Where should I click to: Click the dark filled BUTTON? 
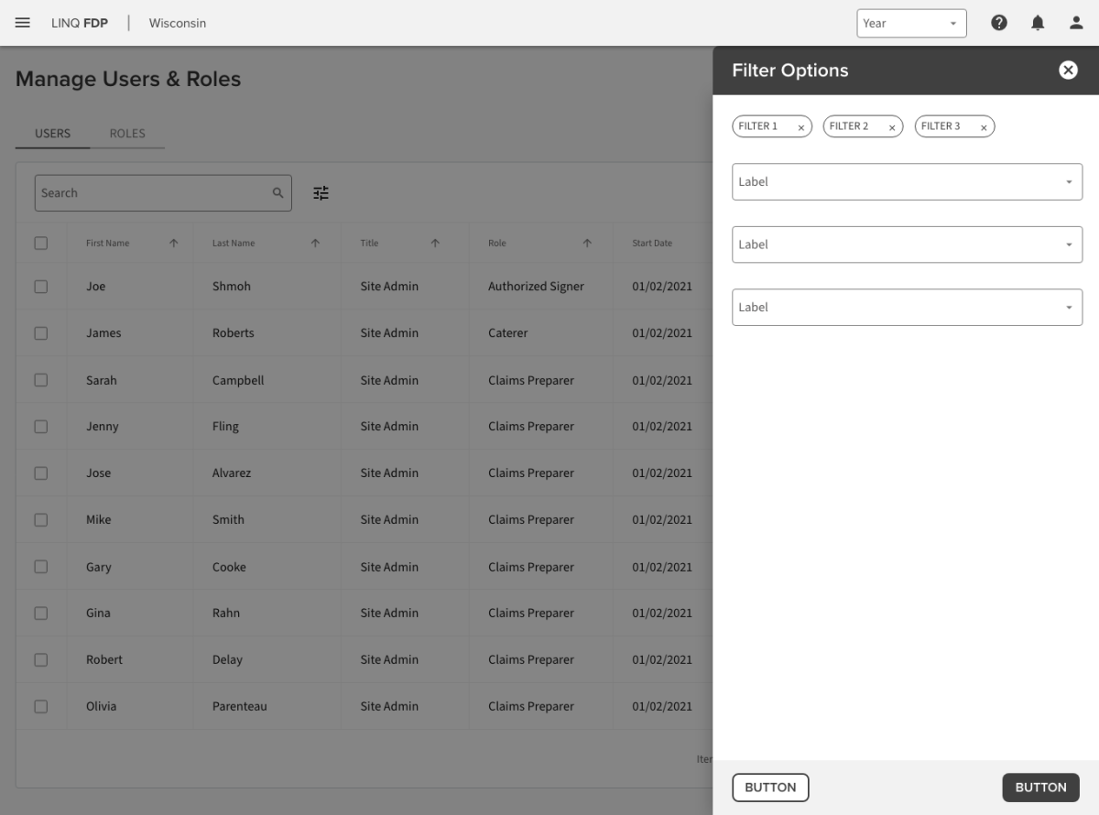tap(1040, 788)
